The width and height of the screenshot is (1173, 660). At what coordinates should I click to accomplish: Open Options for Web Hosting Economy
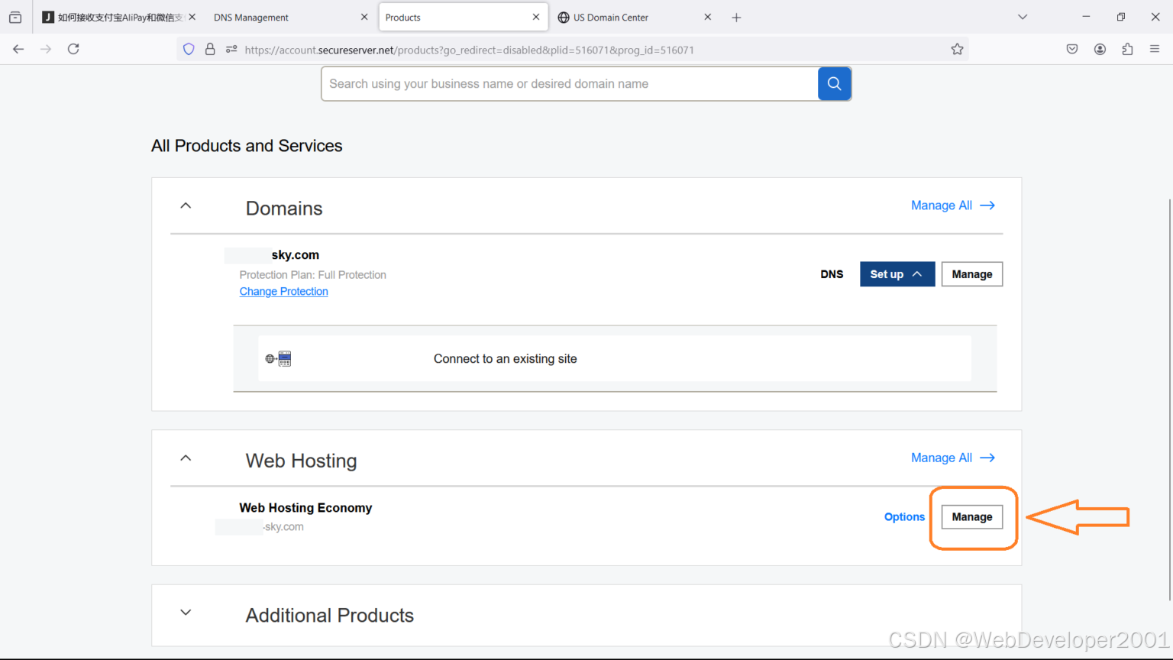(904, 517)
